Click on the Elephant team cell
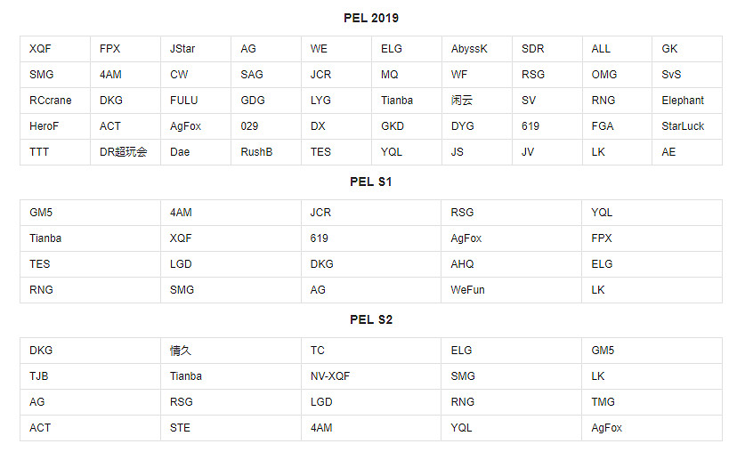 (x=683, y=101)
